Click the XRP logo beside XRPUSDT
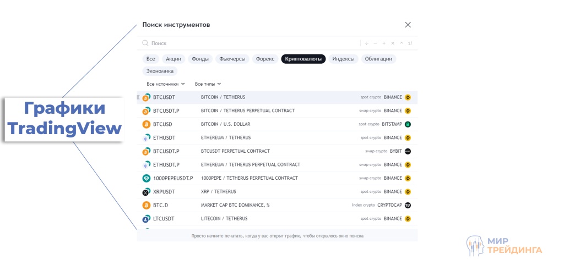Screen dimensions: 564x260 click(146, 192)
